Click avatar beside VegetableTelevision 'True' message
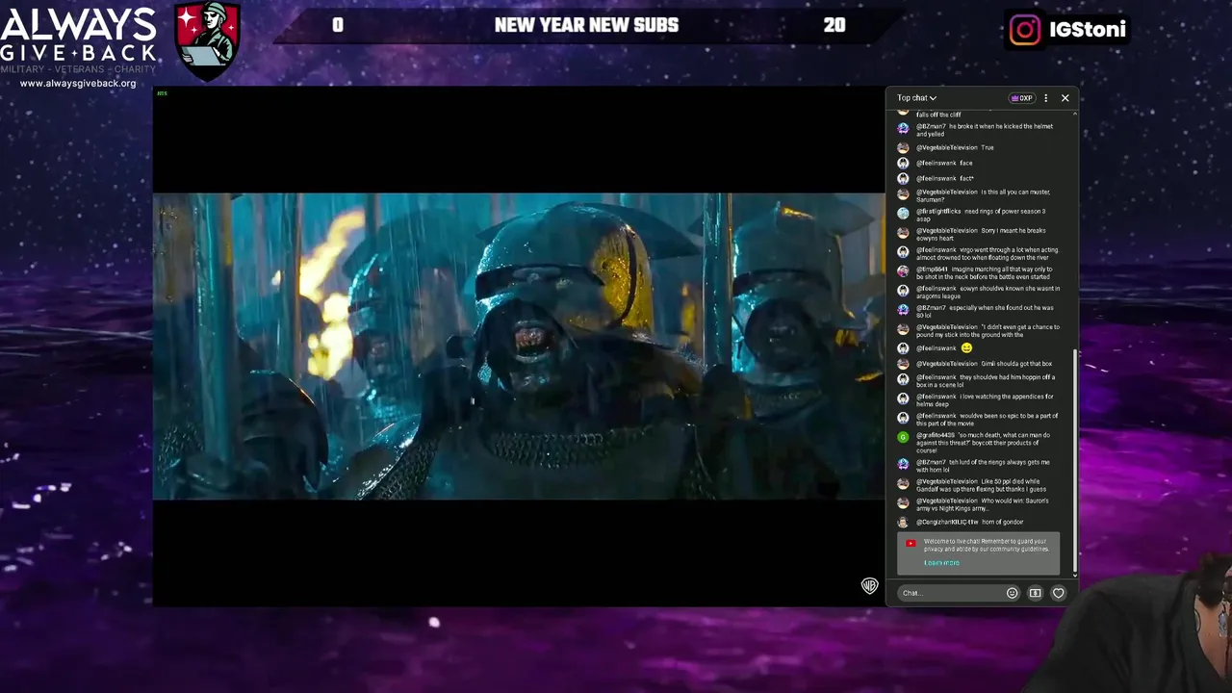Screen dimensions: 1232x693 [x=903, y=147]
